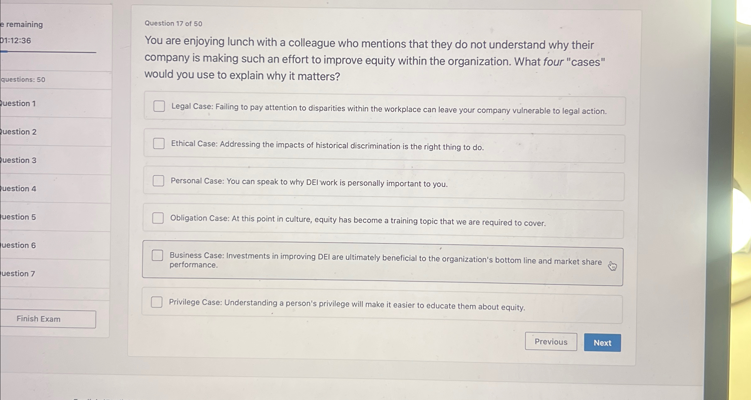
Task: Go to Question 6
Action: [x=19, y=245]
